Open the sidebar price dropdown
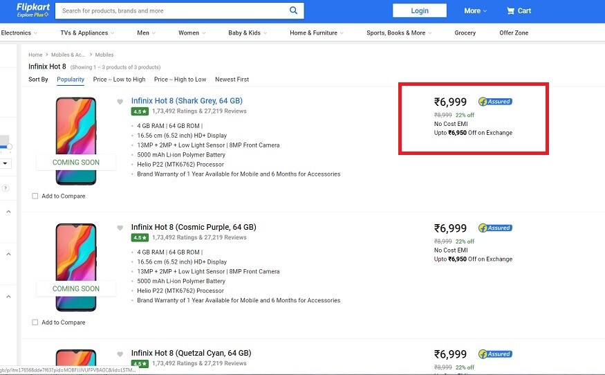605x375 pixels. pos(5,163)
